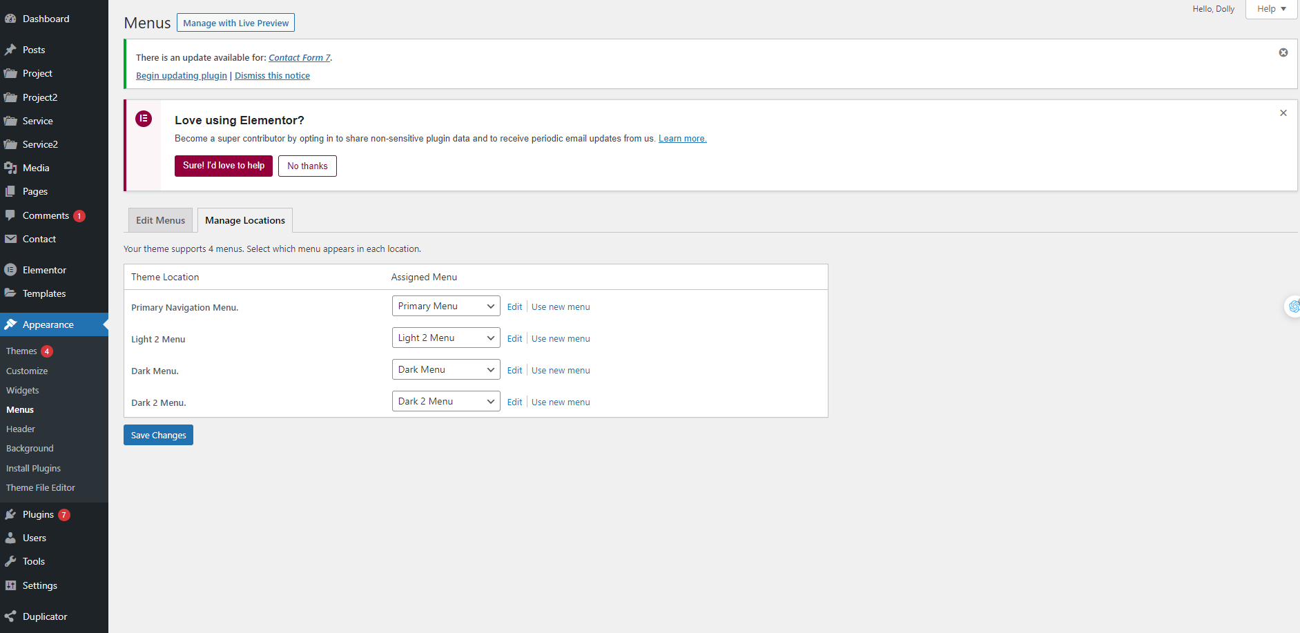Open Widgets submenu item
Image resolution: width=1300 pixels, height=633 pixels.
(23, 390)
